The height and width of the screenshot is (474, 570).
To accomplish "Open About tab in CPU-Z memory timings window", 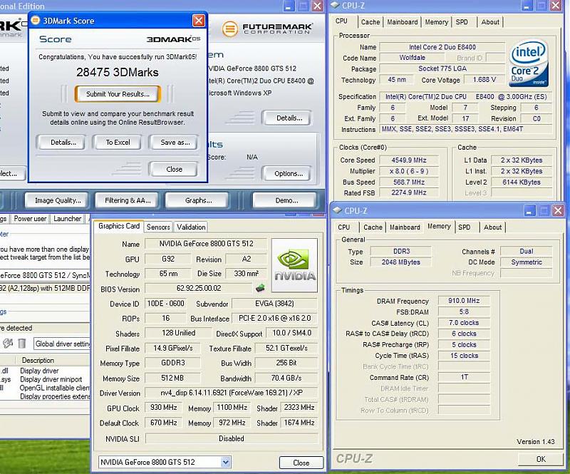I will (492, 227).
